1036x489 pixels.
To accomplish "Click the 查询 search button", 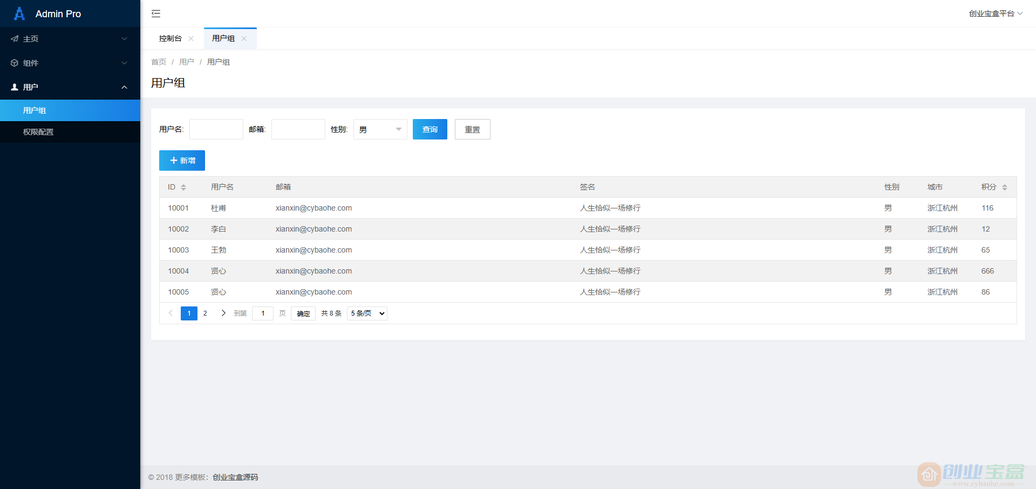I will click(x=430, y=129).
